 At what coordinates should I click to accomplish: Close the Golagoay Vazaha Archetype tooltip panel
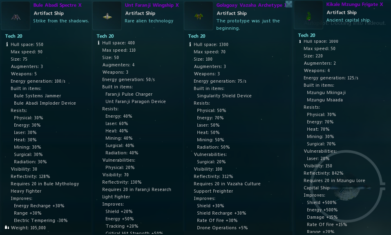point(289,4)
